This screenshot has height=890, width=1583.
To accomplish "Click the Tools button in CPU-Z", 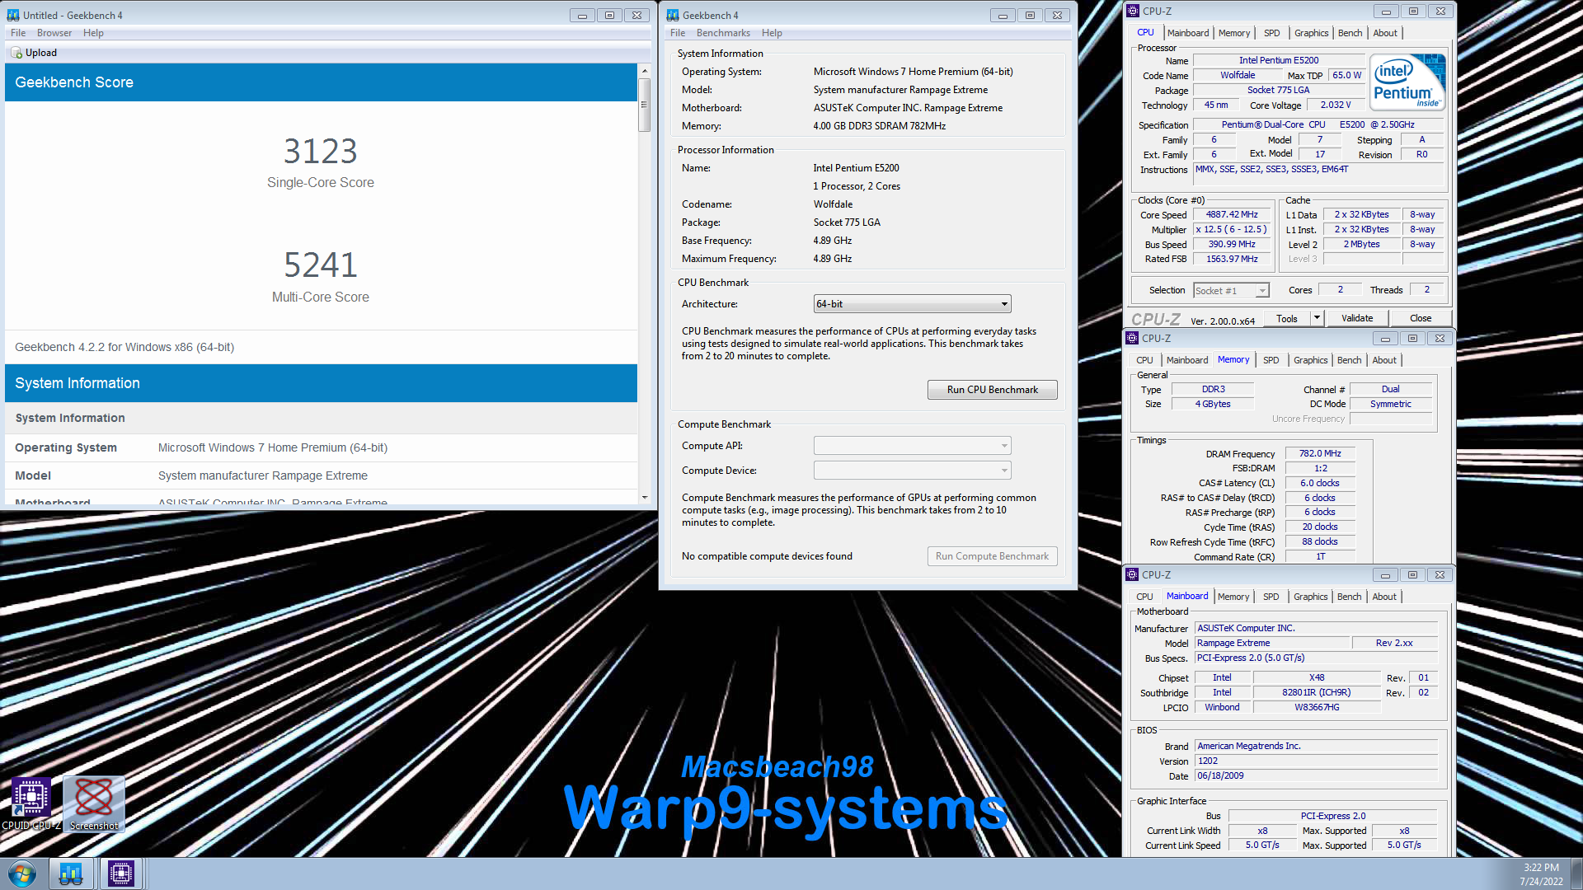I will (1287, 318).
